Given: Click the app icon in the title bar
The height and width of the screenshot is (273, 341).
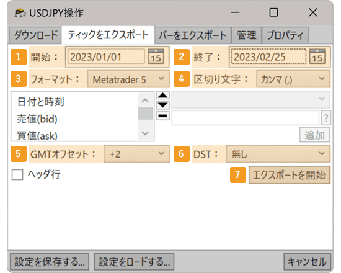Looking at the screenshot, I should [20, 13].
